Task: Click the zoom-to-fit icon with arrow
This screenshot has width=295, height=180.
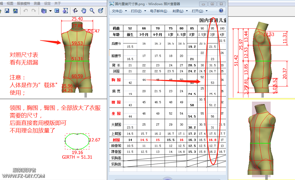Action: [101, 11]
